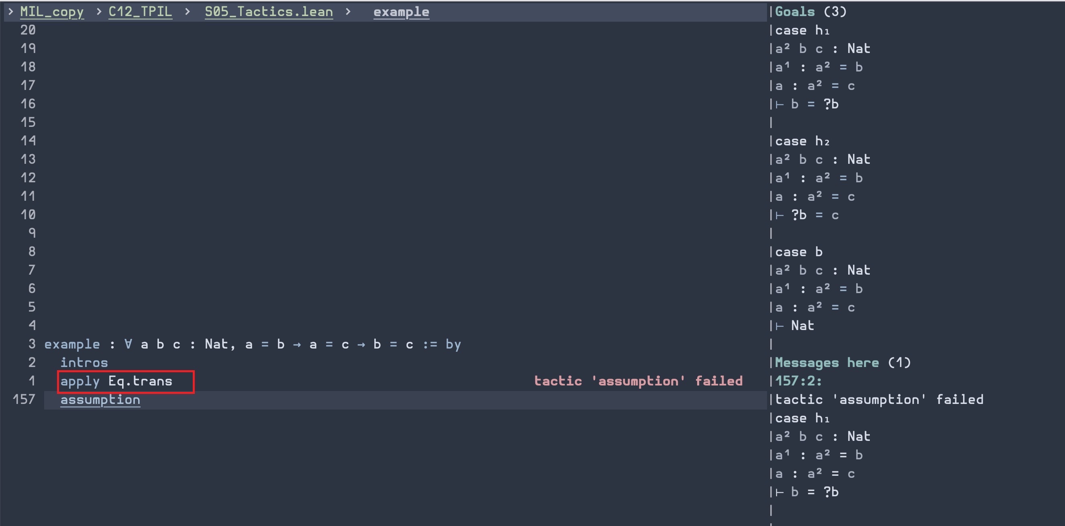The width and height of the screenshot is (1065, 526).
Task: Select the S05_Tactics.lean breadcrumb file
Action: 269,12
